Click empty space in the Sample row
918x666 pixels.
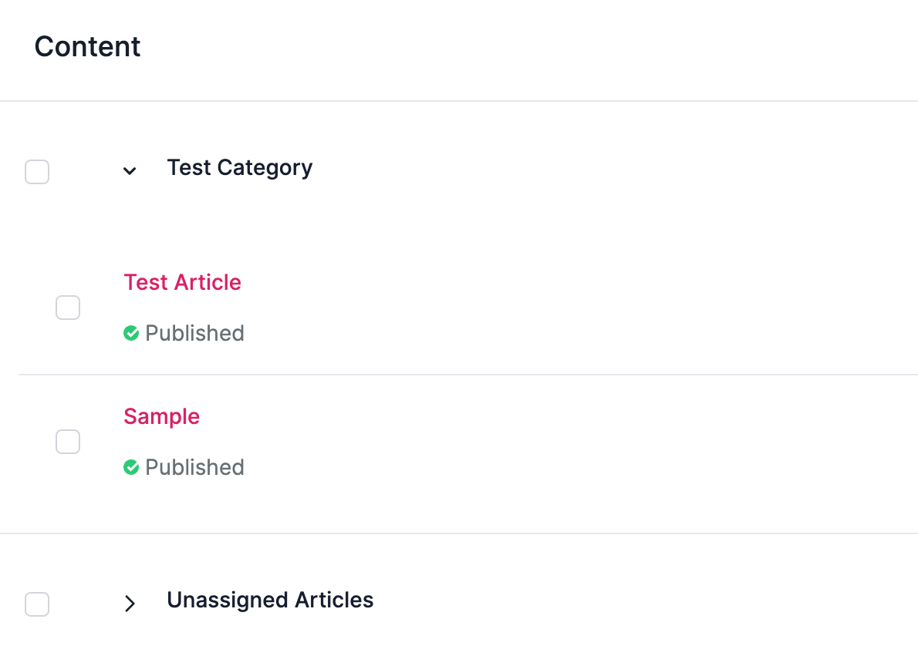point(579,441)
